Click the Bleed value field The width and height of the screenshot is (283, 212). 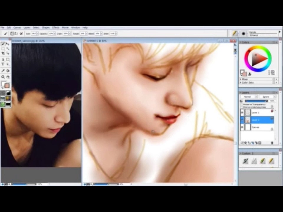coord(97,34)
